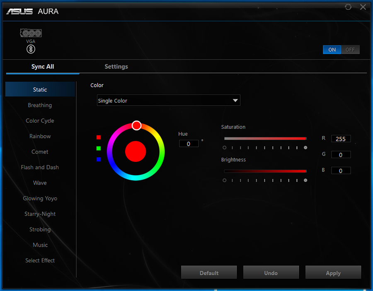Click the Saturation label
The height and width of the screenshot is (291, 373).
[233, 127]
